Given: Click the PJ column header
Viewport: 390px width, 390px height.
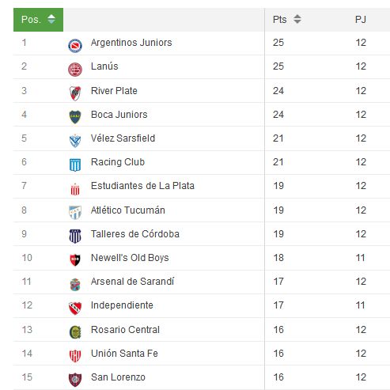Looking at the screenshot, I should (x=361, y=20).
